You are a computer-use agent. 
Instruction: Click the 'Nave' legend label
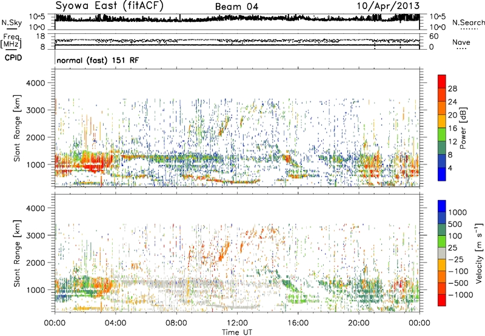pyautogui.click(x=461, y=42)
